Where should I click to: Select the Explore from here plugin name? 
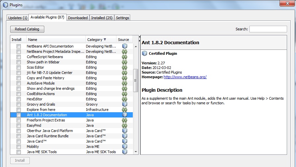click(41, 110)
